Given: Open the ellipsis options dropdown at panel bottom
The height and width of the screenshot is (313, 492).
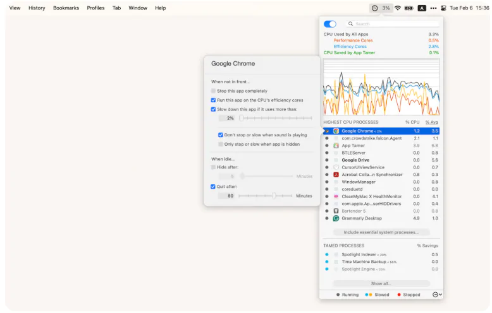Looking at the screenshot, I should (x=436, y=295).
